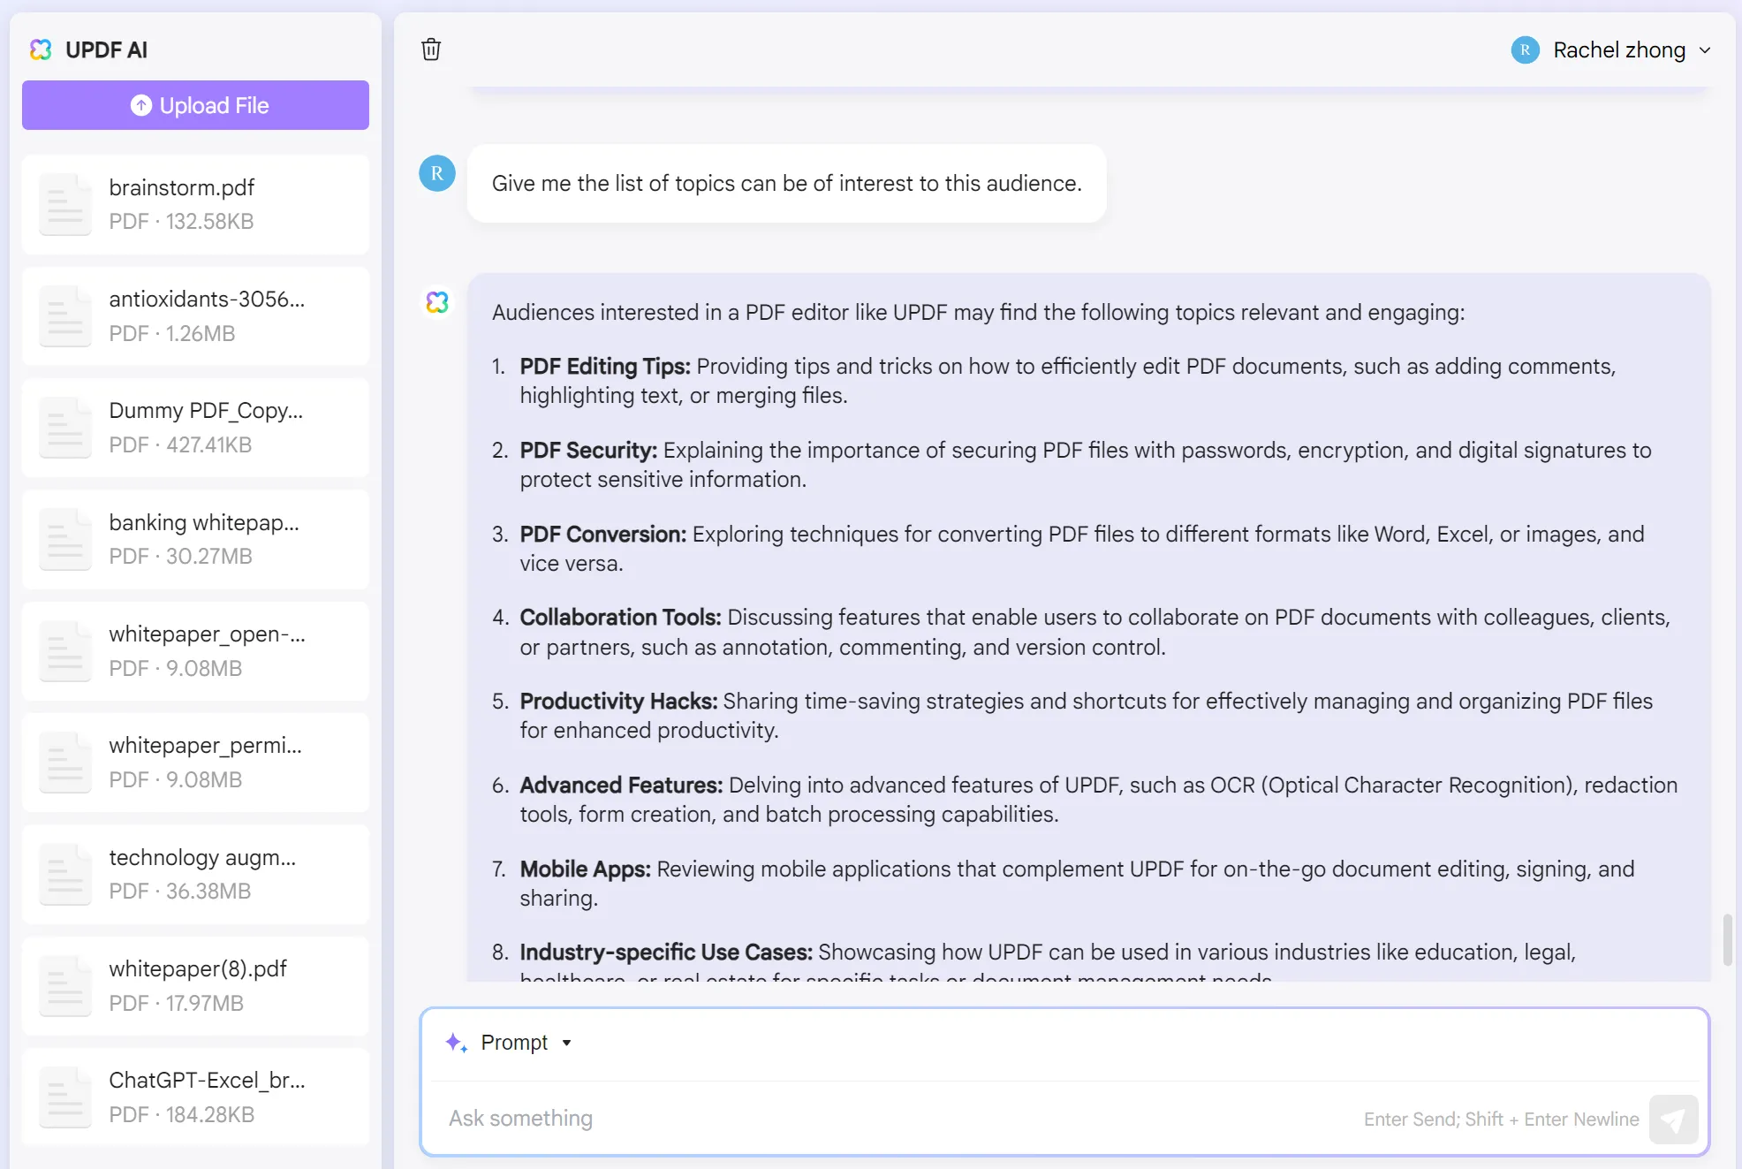Click the UPDF AI logo icon
1742x1169 pixels.
point(41,49)
